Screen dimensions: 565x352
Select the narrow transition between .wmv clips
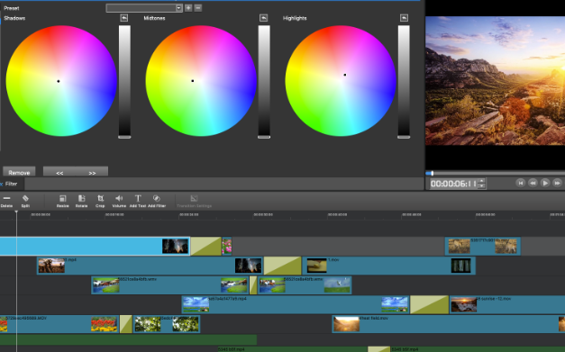point(253,285)
